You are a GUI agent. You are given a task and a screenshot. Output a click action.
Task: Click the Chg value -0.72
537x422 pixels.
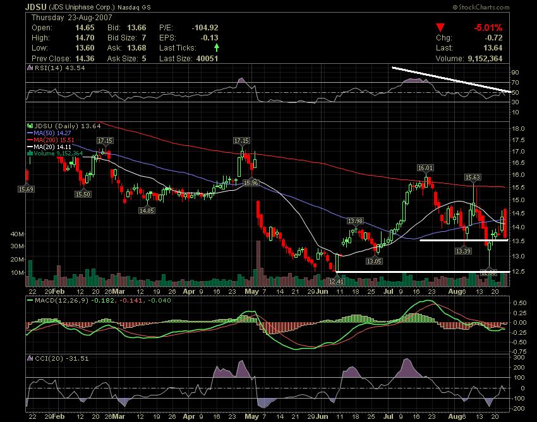tap(493, 38)
